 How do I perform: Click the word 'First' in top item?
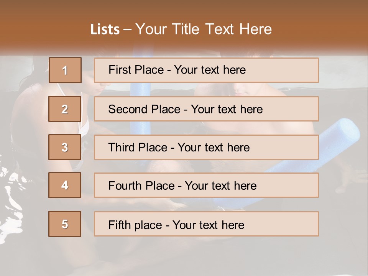[x=119, y=70]
